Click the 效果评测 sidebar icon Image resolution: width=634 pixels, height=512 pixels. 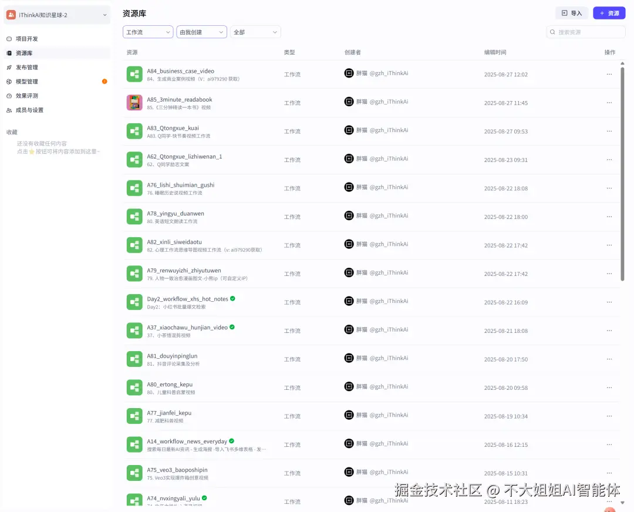click(x=8, y=95)
